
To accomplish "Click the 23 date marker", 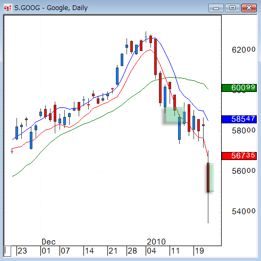I will pos(22,251).
